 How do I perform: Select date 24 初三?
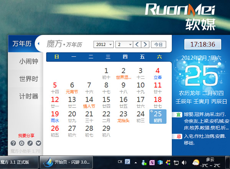tap(141, 117)
